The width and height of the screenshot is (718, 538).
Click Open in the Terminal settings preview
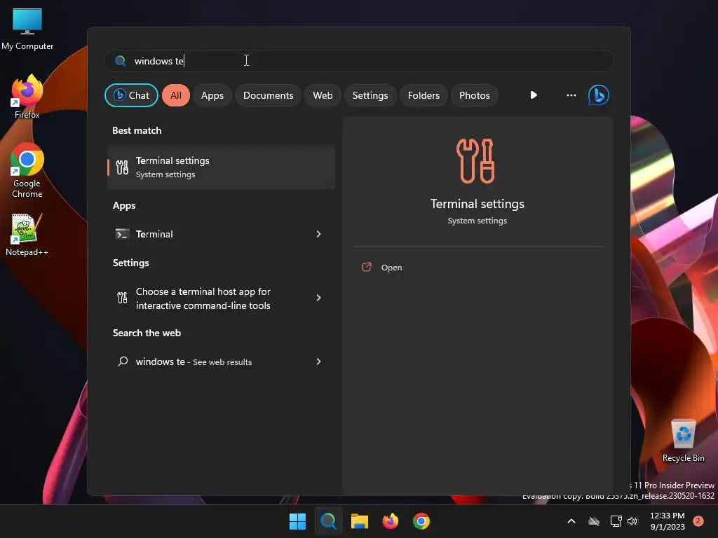click(391, 268)
